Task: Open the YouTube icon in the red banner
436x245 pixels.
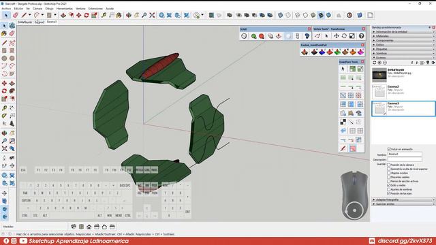Action: click(x=23, y=241)
